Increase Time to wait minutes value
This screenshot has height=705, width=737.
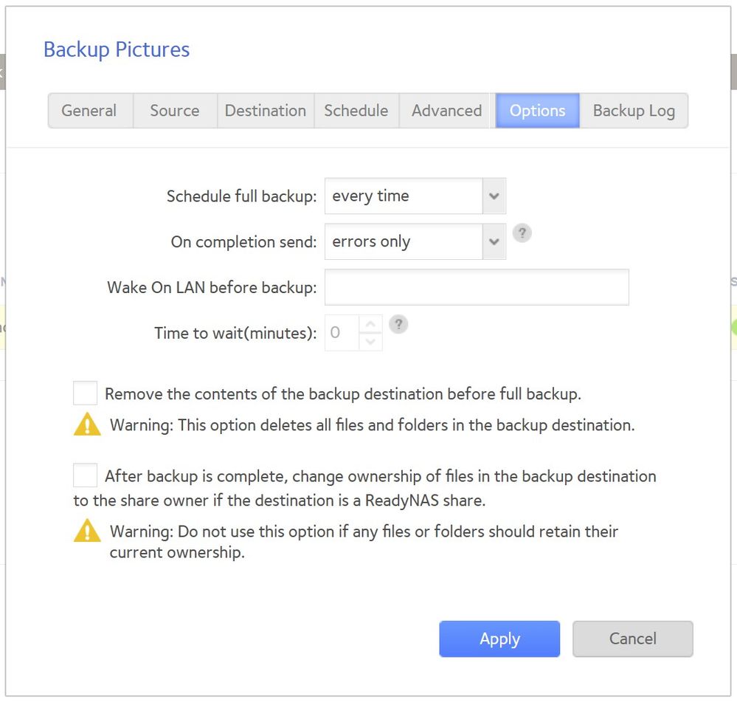(371, 325)
